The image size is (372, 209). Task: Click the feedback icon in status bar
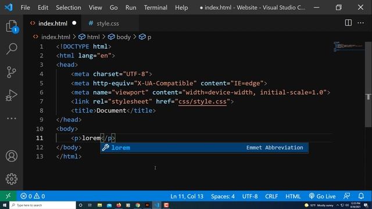[346, 196]
